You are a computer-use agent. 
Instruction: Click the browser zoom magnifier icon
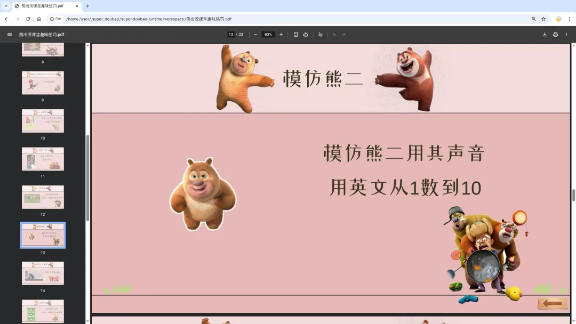click(x=534, y=19)
